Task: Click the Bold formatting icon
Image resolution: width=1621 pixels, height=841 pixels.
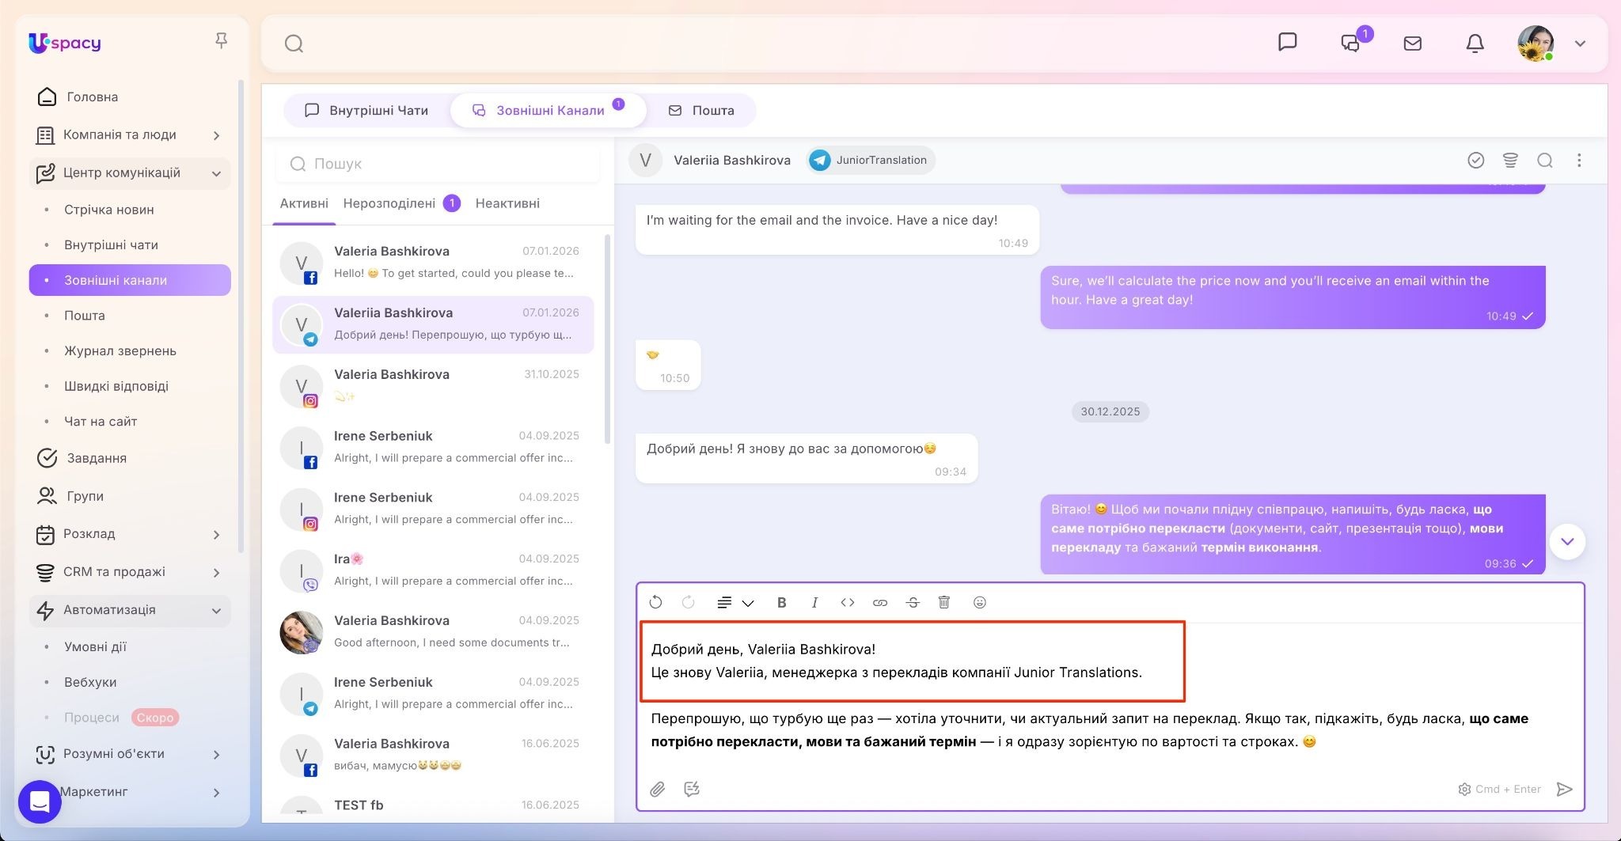Action: (x=781, y=603)
